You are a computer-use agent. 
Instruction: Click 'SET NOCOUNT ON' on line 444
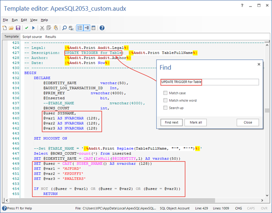point(50,139)
